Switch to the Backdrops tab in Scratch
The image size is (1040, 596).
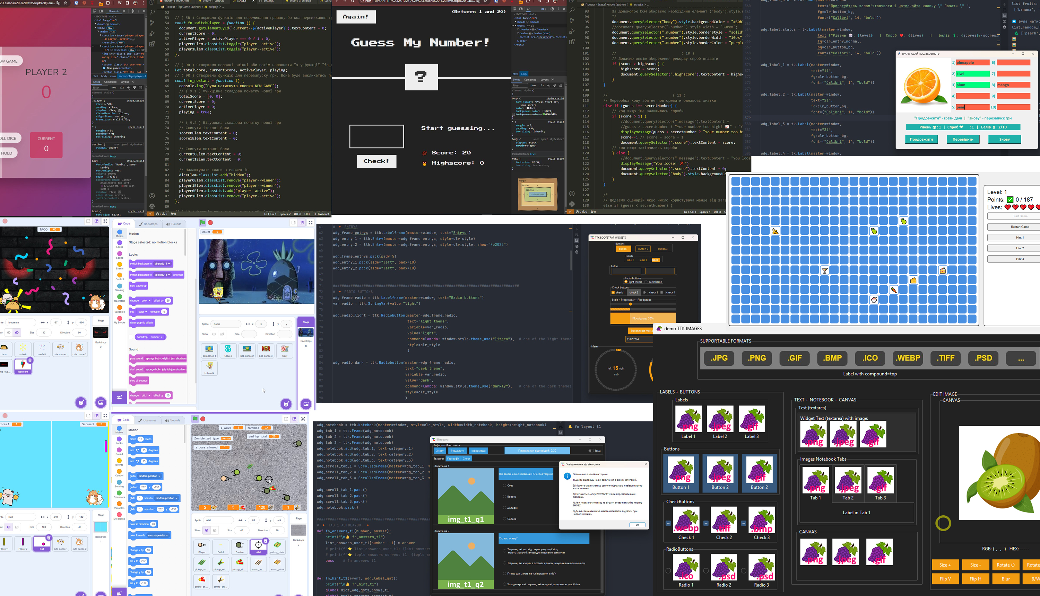click(x=148, y=224)
